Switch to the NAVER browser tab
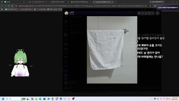This screenshot has width=179, height=101. pyautogui.click(x=14, y=2)
